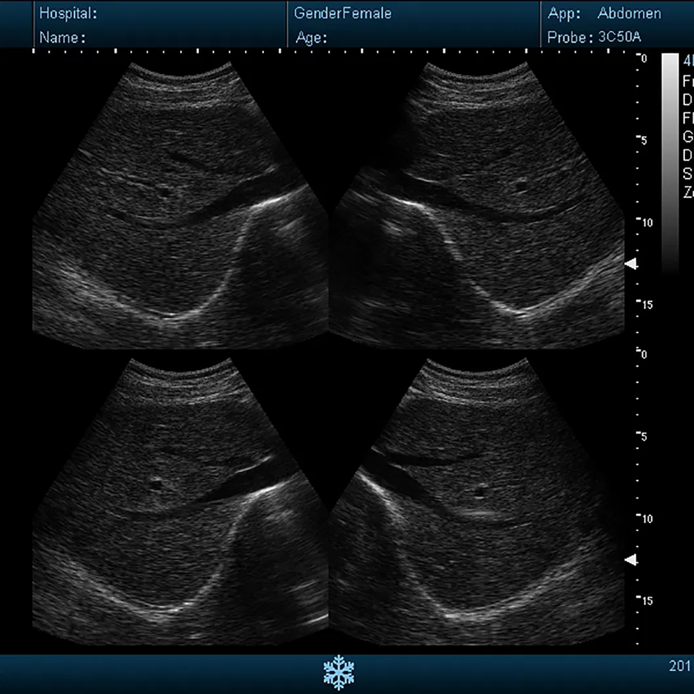This screenshot has height=694, width=694.
Task: Click the patient Name field
Action: 63,38
